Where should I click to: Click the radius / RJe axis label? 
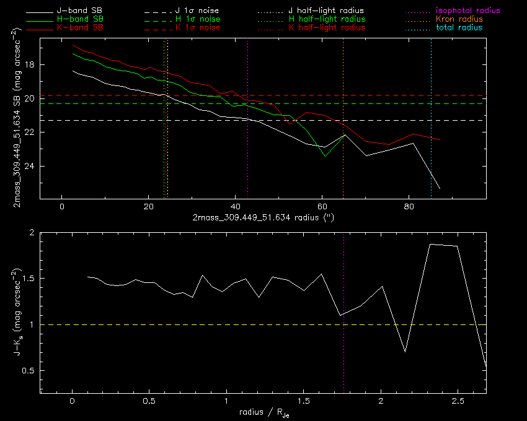pos(264,412)
